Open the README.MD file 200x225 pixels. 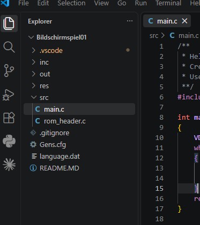(x=79, y=168)
